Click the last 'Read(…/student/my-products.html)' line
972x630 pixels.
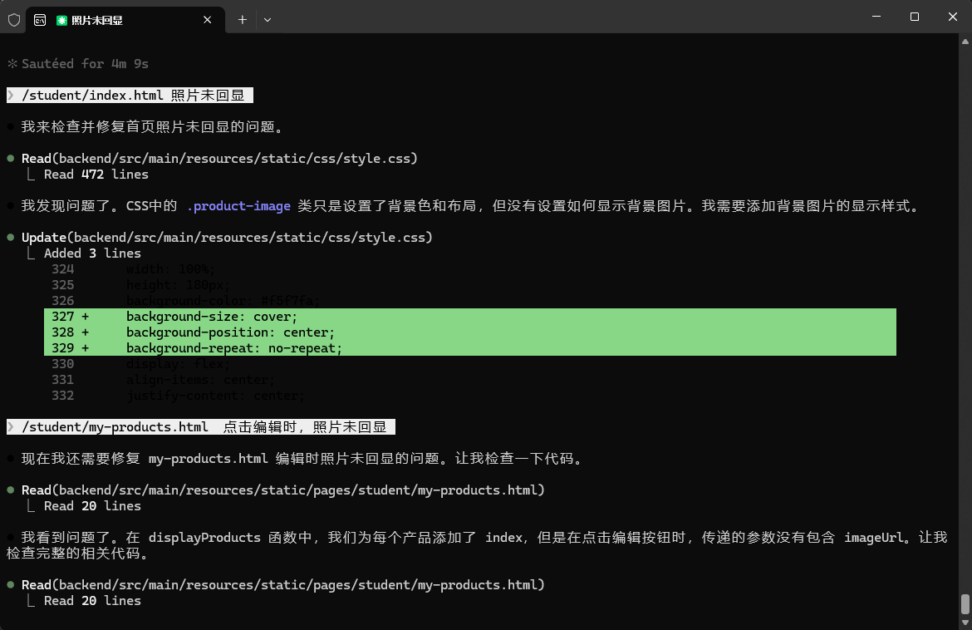pos(282,585)
